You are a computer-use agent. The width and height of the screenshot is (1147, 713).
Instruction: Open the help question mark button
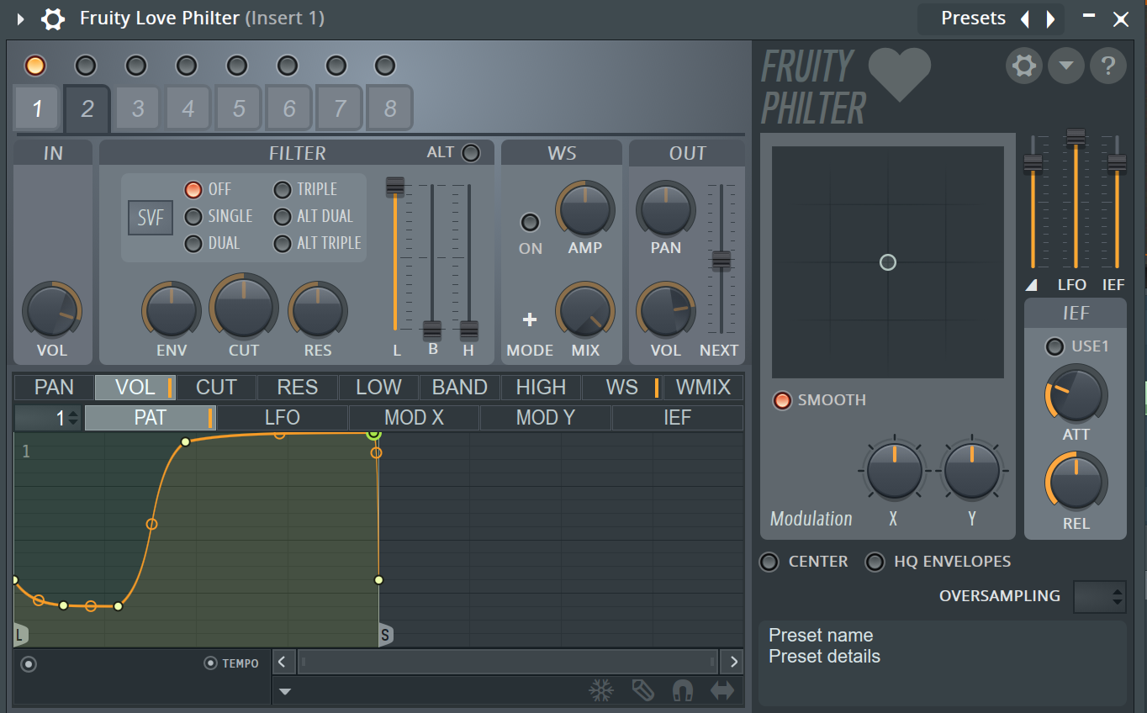[x=1107, y=66]
